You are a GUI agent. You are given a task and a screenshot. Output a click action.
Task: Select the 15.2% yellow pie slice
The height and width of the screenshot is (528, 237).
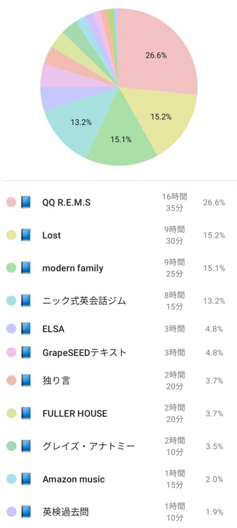point(161,117)
